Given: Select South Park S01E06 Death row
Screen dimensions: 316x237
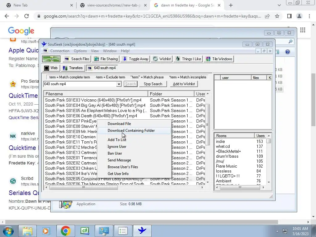Looking at the screenshot, I should click(125, 116).
